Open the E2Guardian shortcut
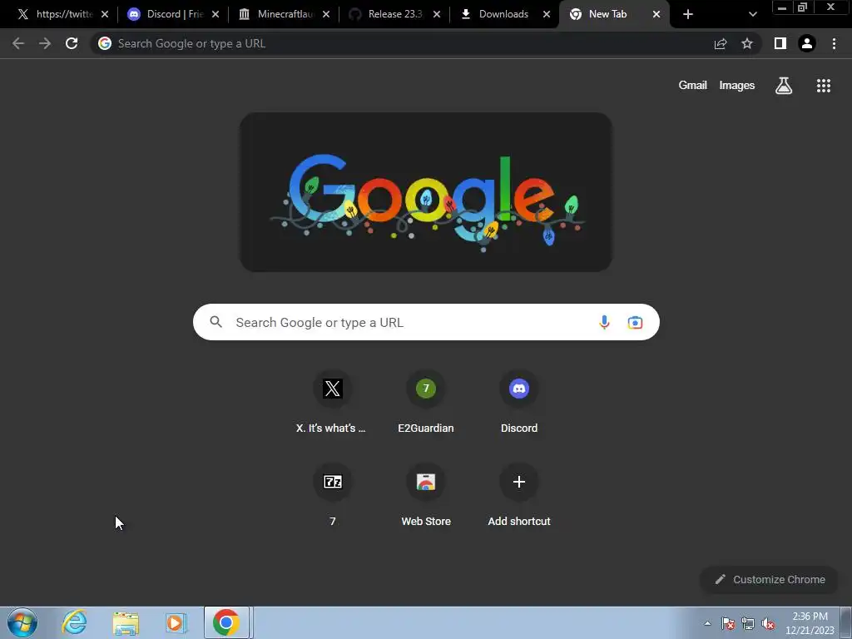Screen dimensions: 852x639 point(426,403)
